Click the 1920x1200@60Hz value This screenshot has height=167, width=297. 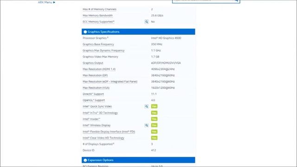tap(163, 88)
